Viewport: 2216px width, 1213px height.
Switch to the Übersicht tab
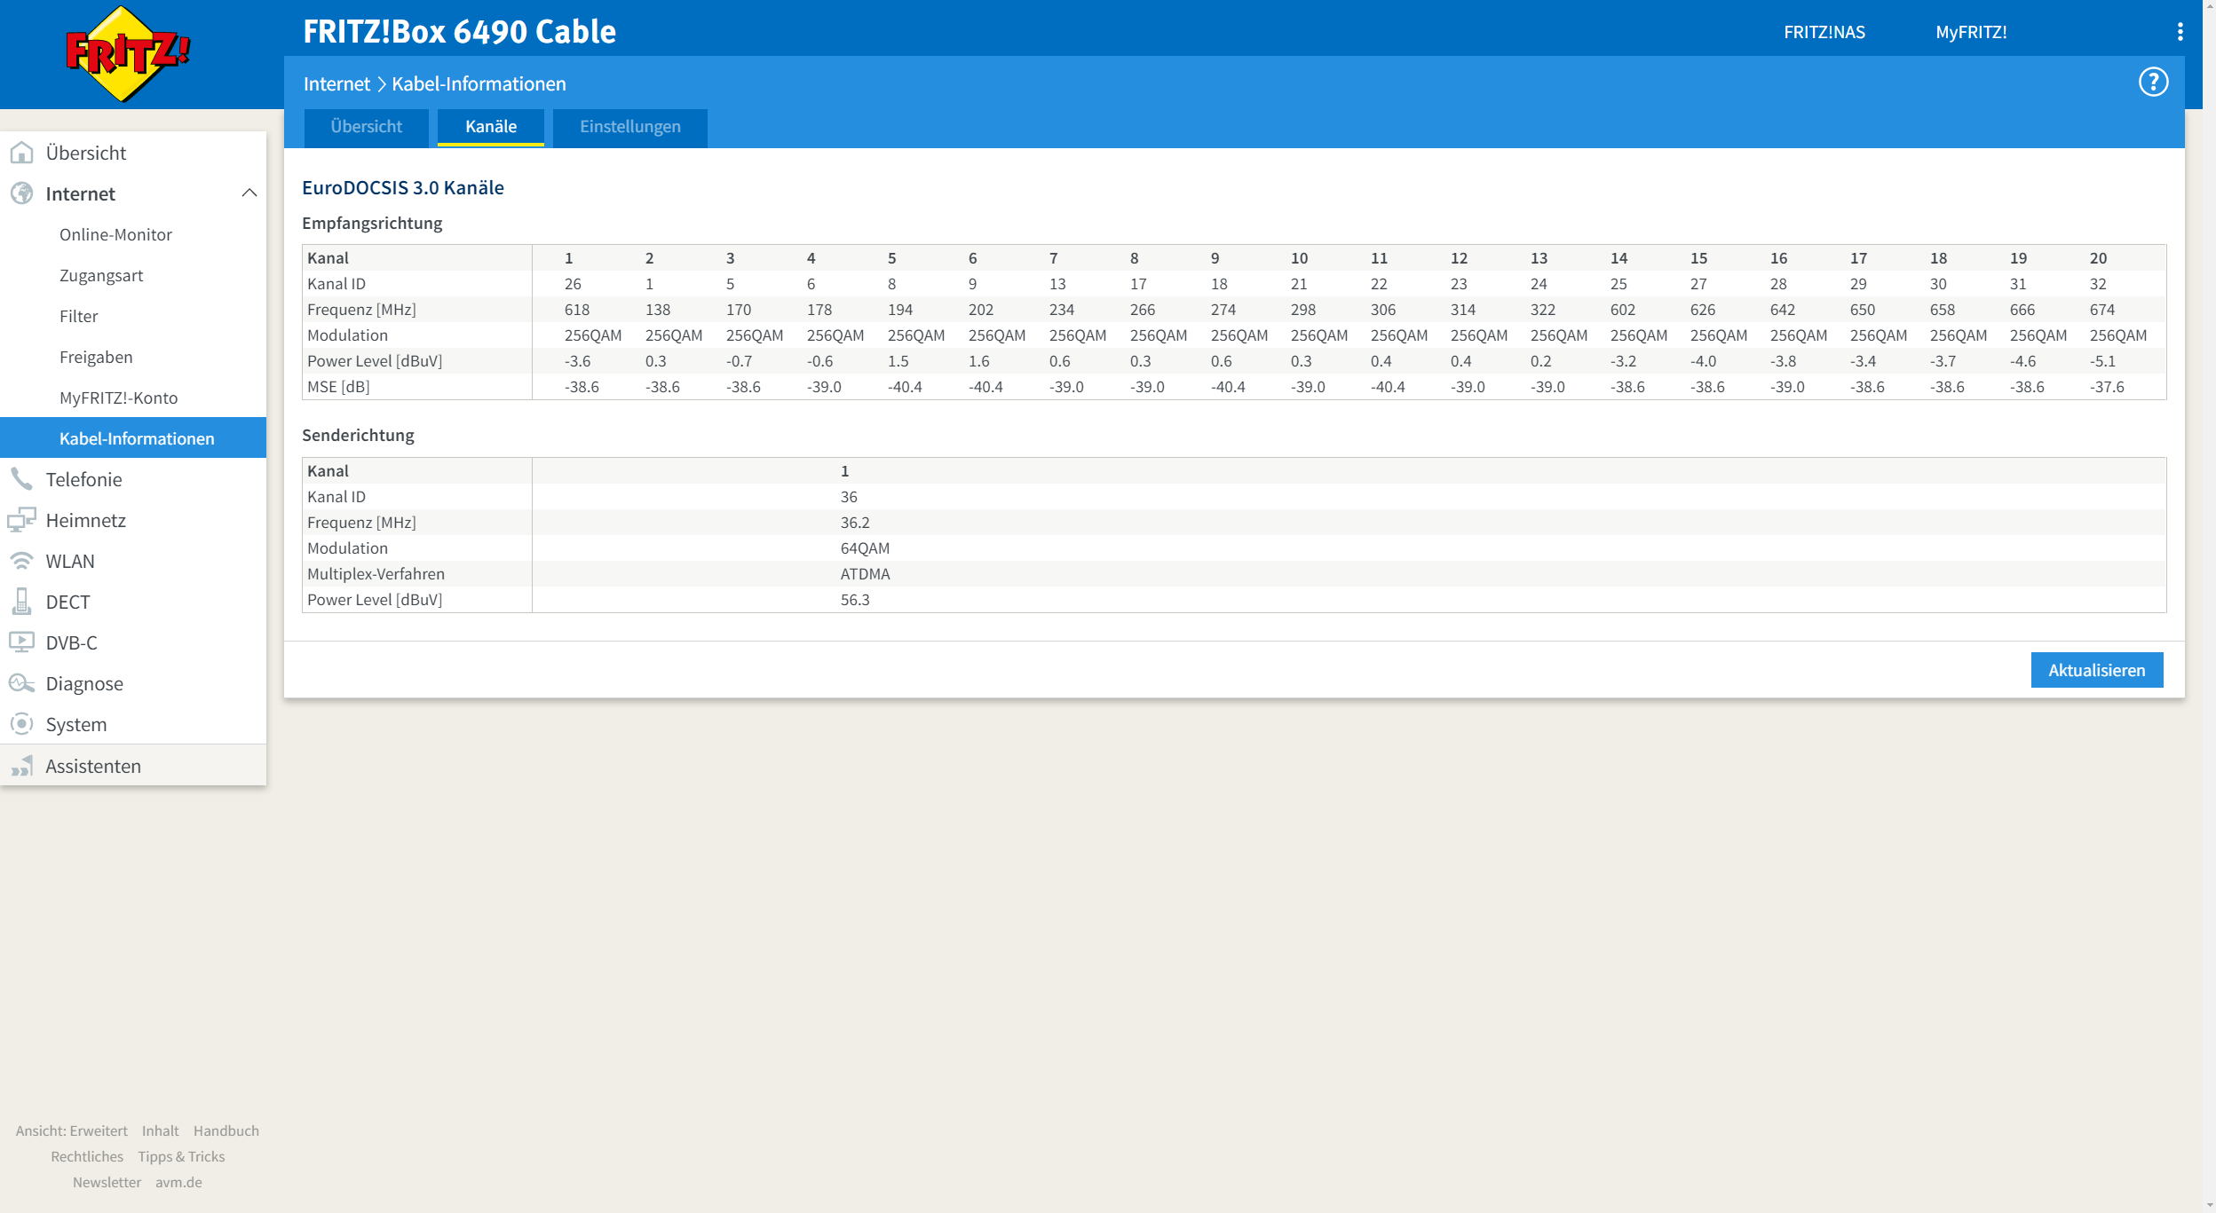click(x=366, y=127)
